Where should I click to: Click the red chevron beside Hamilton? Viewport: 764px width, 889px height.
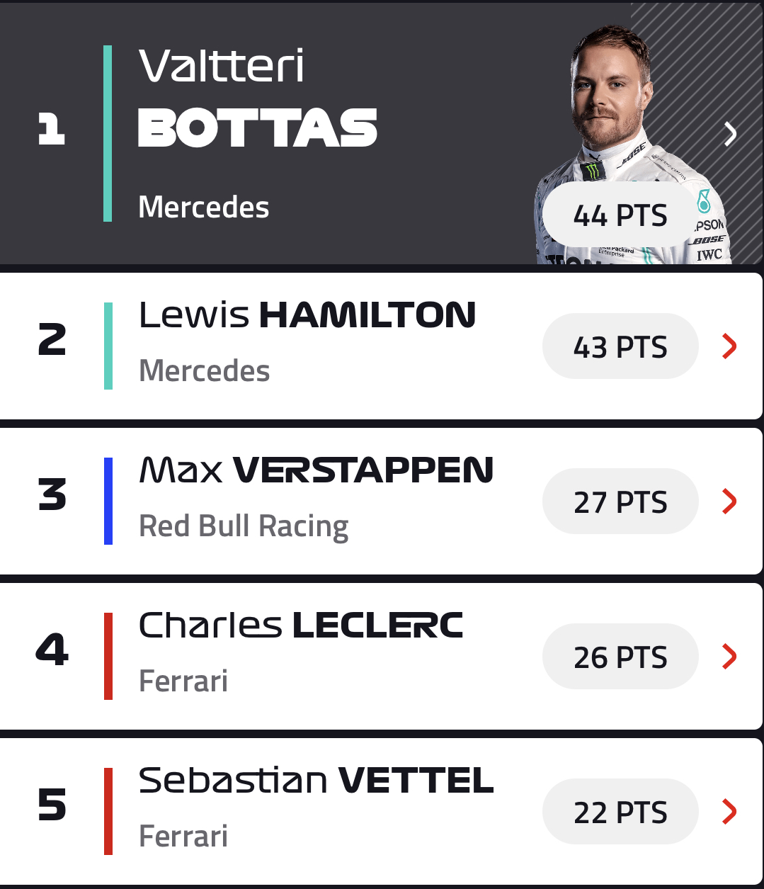(729, 346)
